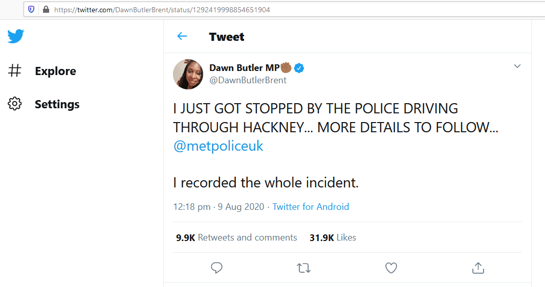Image resolution: width=545 pixels, height=287 pixels.
Task: Open the @metpoliceuk mention link
Action: (x=219, y=146)
